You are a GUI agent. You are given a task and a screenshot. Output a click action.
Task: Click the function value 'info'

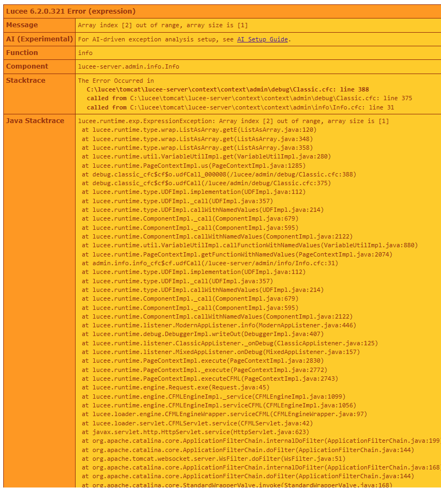point(85,53)
